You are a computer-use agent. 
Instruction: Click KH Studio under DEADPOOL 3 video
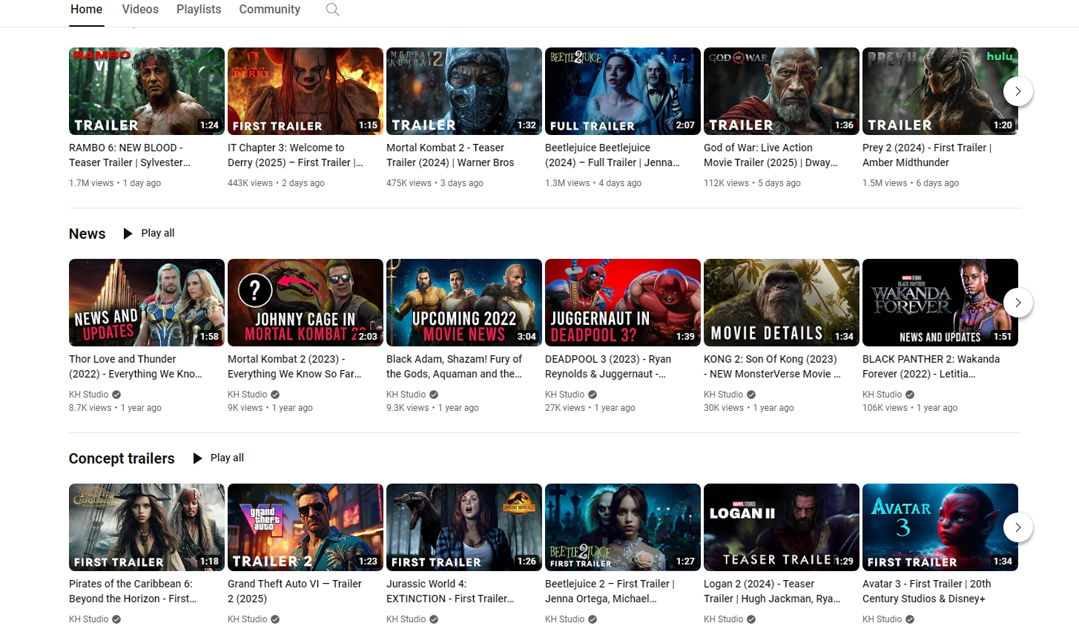point(565,395)
